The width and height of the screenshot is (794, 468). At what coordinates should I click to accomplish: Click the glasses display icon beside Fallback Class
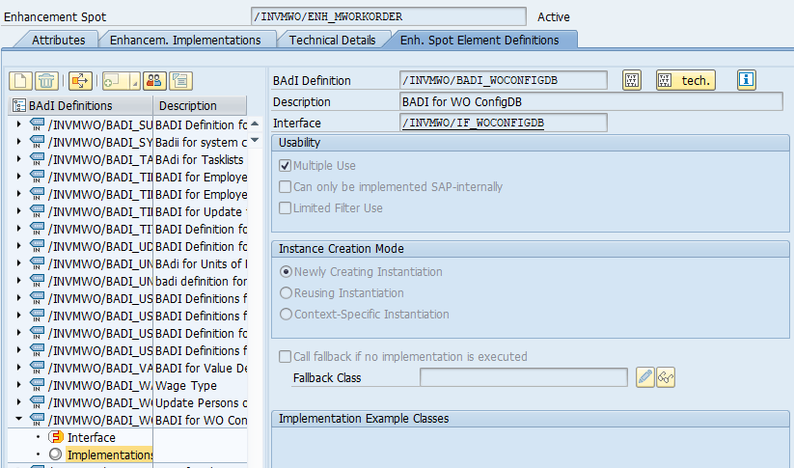[666, 377]
